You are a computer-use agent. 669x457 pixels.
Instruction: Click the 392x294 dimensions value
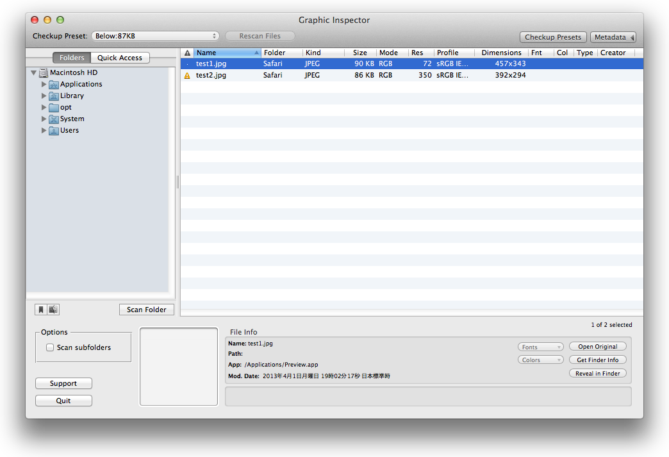pos(510,75)
